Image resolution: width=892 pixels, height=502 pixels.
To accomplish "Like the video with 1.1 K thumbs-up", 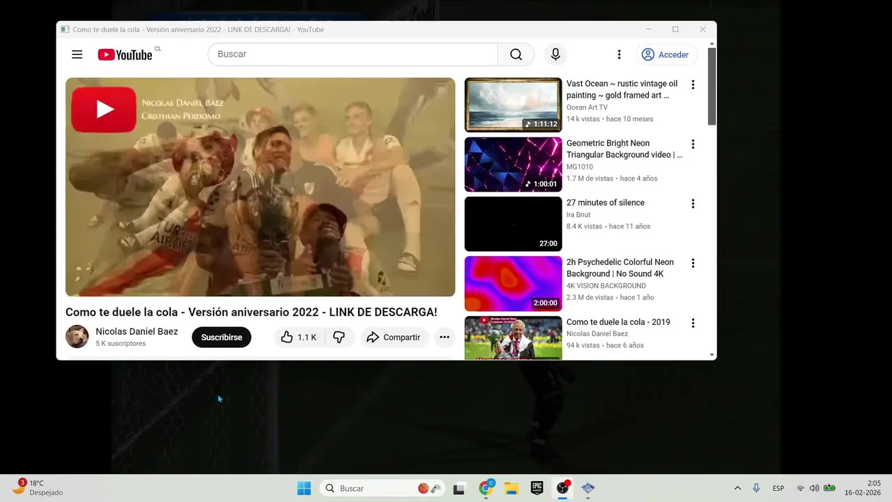I will click(298, 337).
